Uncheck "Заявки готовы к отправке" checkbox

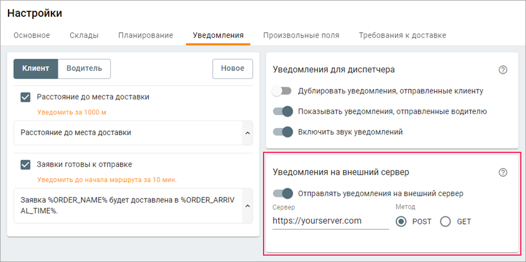point(25,164)
